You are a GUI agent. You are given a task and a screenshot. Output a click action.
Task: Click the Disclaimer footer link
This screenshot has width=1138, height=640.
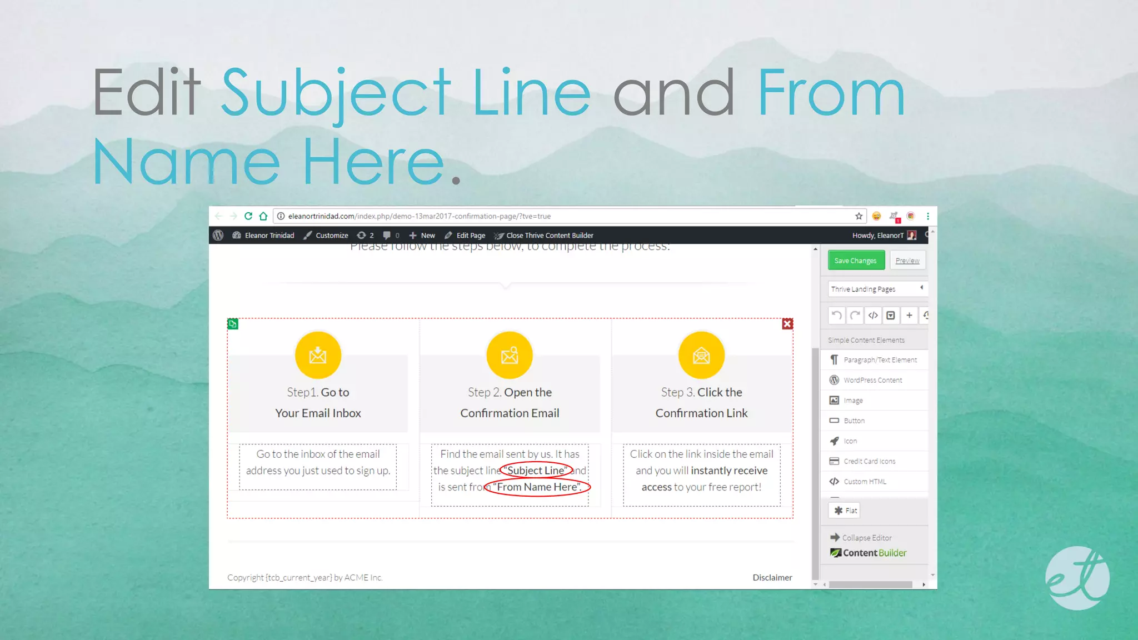(x=772, y=578)
